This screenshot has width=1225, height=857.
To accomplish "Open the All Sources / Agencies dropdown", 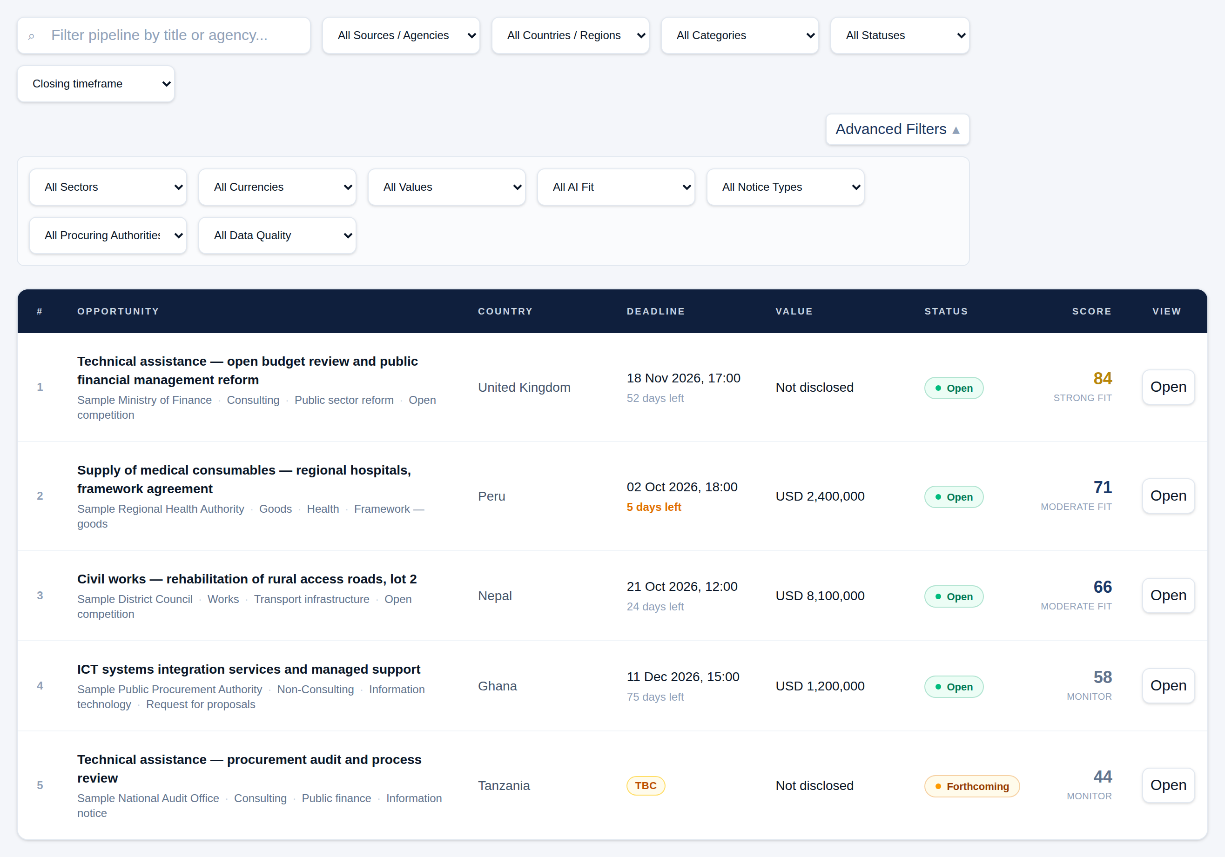I will (401, 35).
